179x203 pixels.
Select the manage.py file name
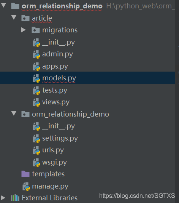click(50, 187)
